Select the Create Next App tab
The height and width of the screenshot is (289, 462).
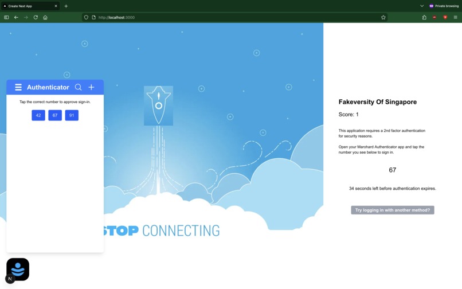(x=30, y=6)
